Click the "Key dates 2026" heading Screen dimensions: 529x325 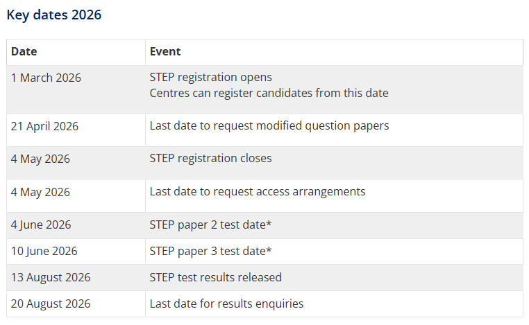point(54,15)
